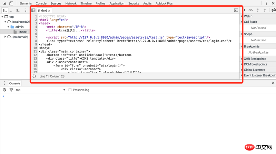Step out of current function icon
This screenshot has height=154, width=276.
tap(265, 10)
